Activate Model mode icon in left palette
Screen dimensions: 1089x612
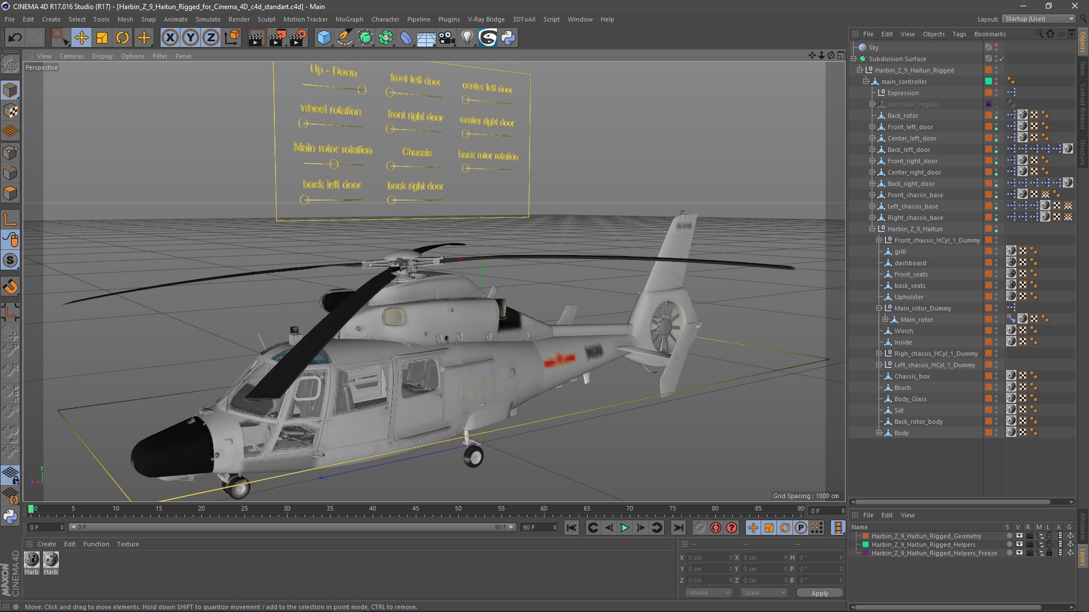[x=10, y=90]
